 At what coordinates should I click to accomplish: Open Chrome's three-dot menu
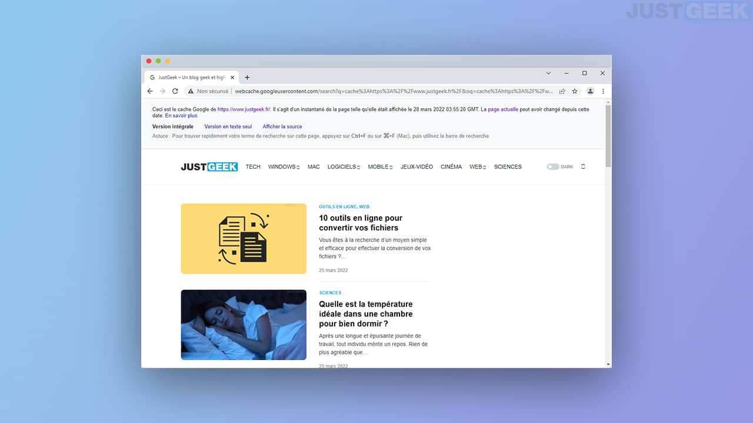point(603,91)
